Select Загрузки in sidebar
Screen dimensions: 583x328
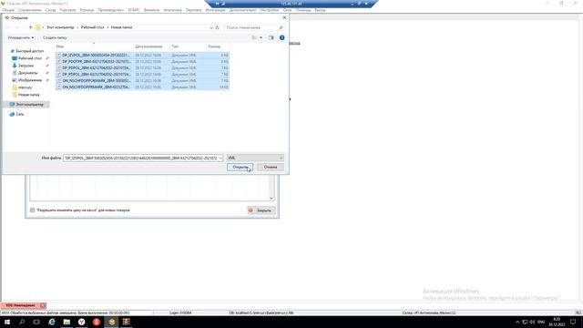tap(26, 66)
